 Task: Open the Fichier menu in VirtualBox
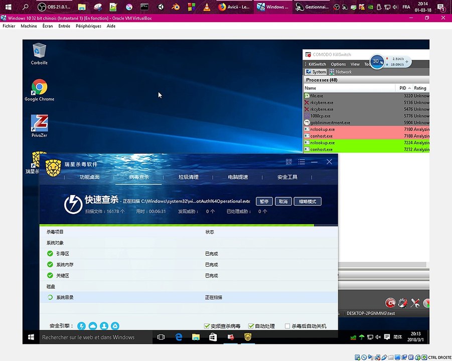click(9, 26)
